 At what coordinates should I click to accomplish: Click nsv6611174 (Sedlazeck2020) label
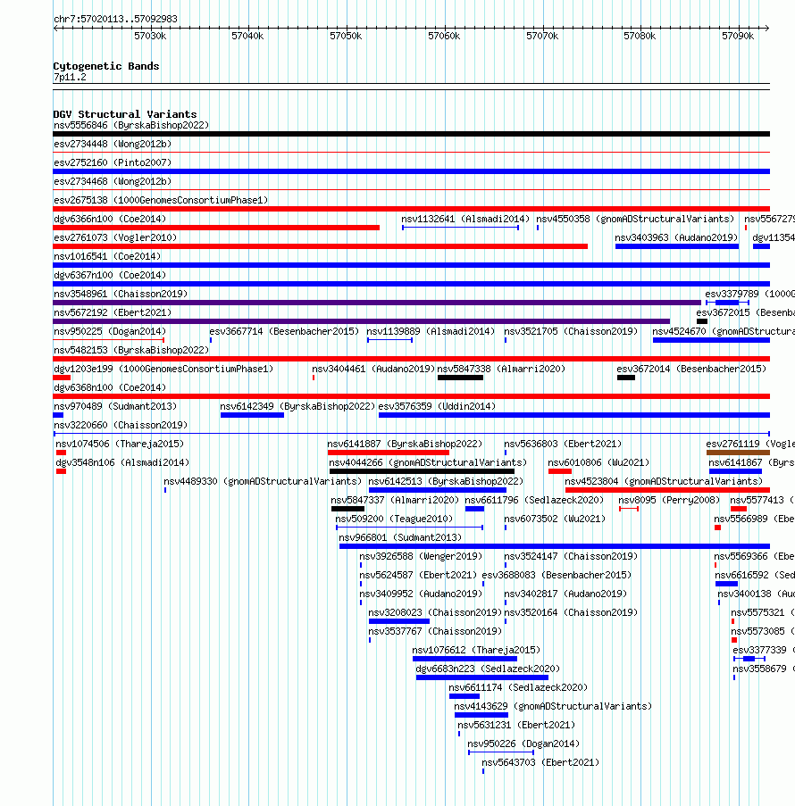click(x=518, y=688)
